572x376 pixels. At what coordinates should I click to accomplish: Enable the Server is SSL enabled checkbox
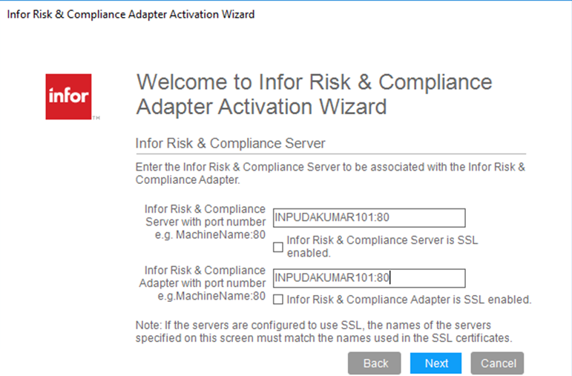click(x=278, y=246)
